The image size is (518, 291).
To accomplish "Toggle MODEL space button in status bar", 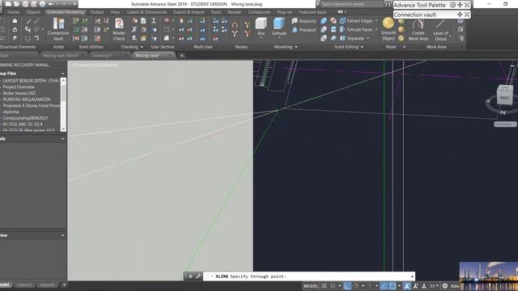I will [x=311, y=286].
